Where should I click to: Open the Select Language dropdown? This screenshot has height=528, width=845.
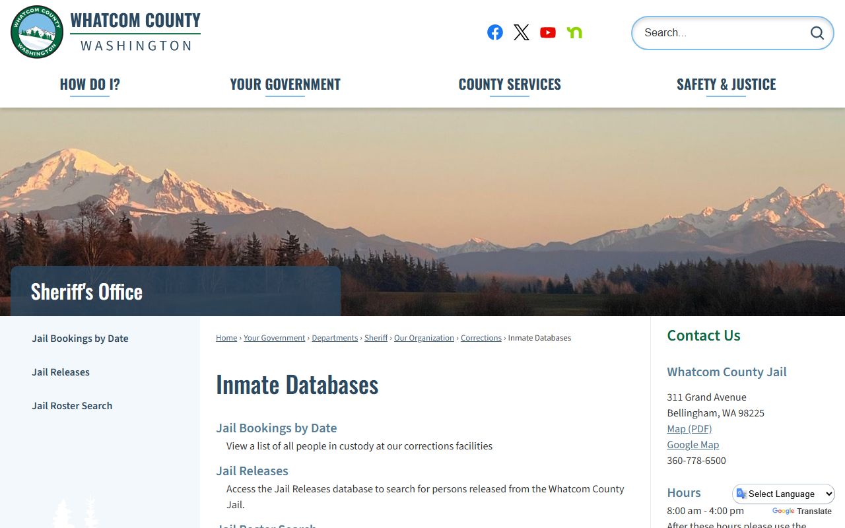click(784, 494)
